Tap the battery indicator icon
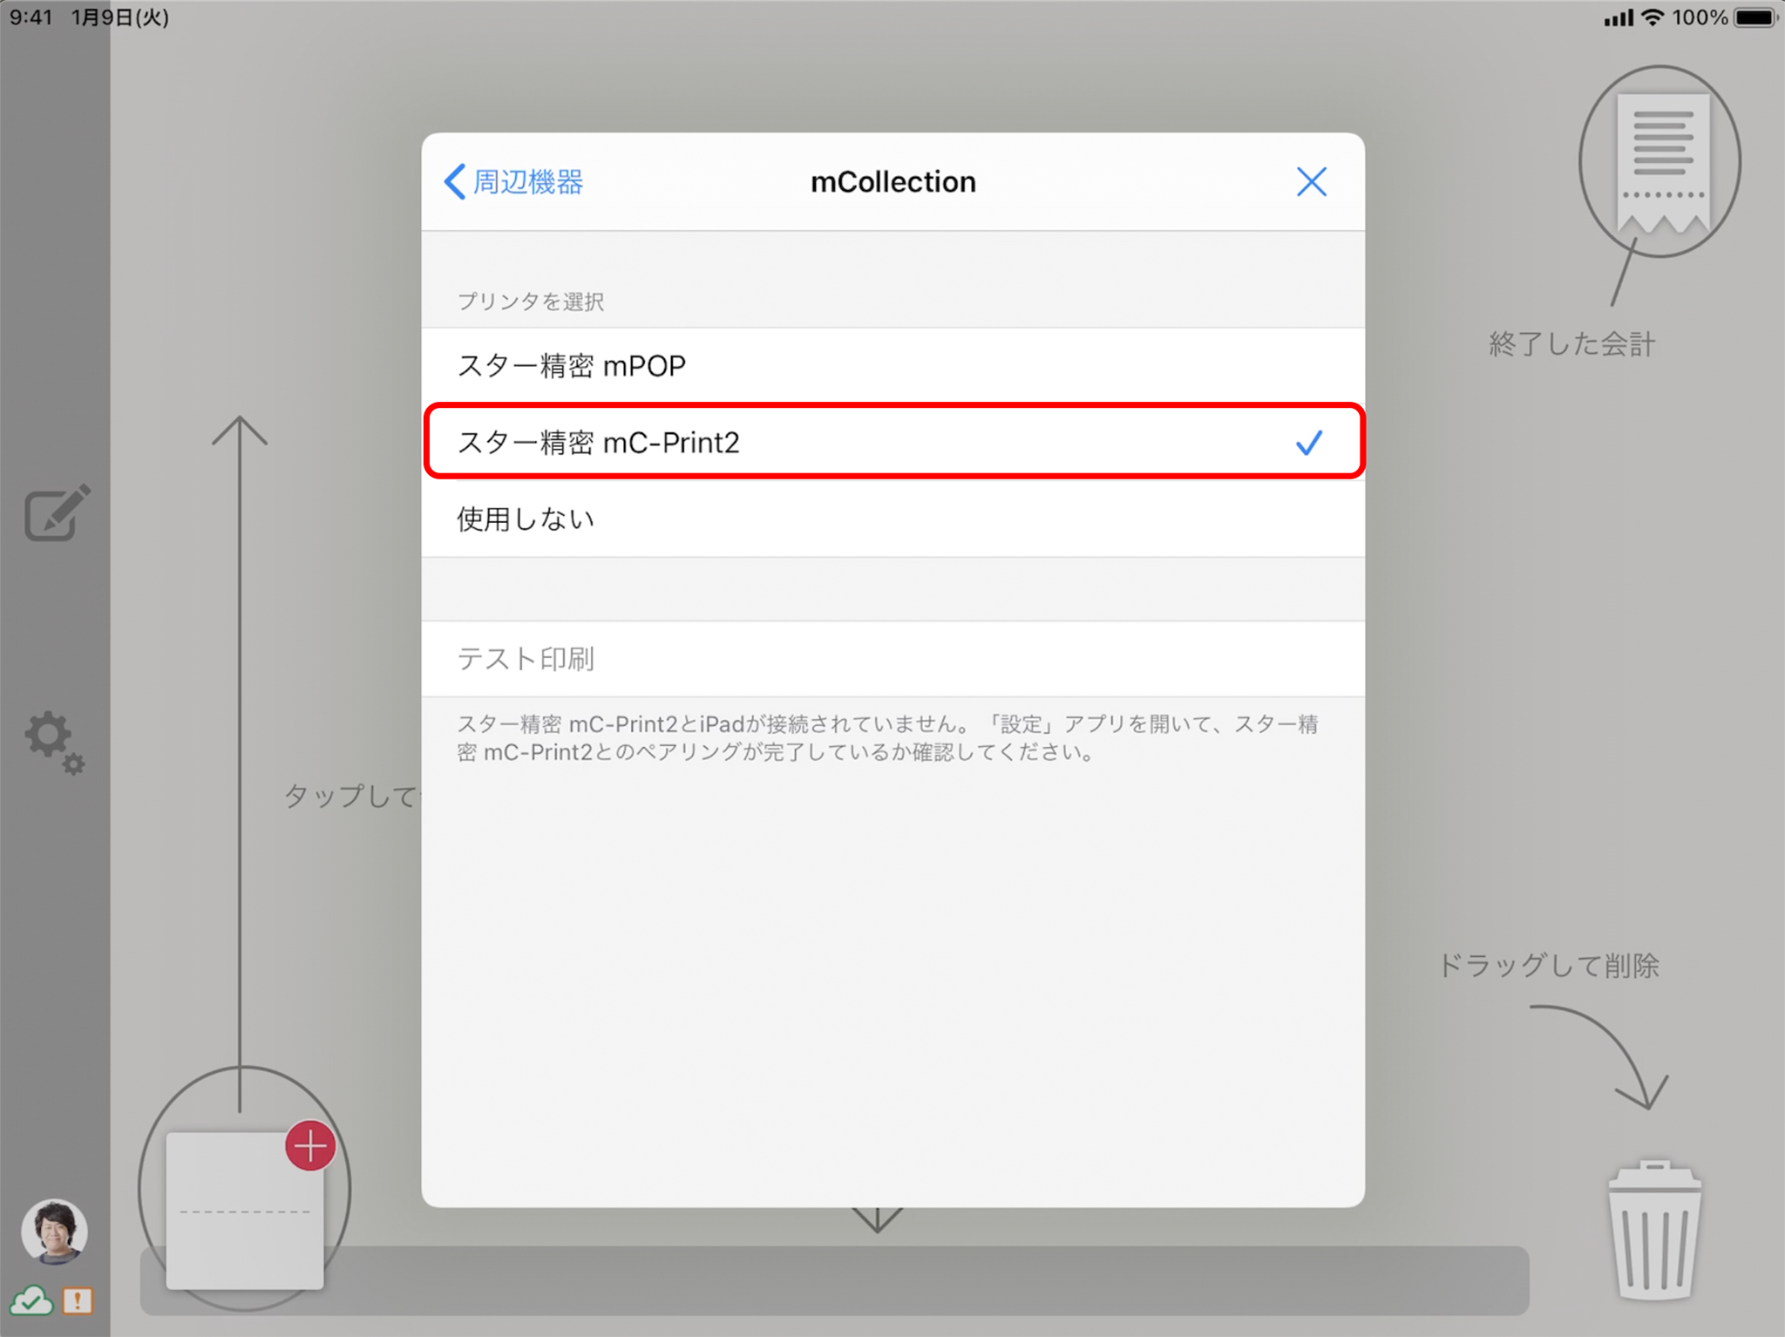This screenshot has width=1785, height=1337. [x=1755, y=17]
